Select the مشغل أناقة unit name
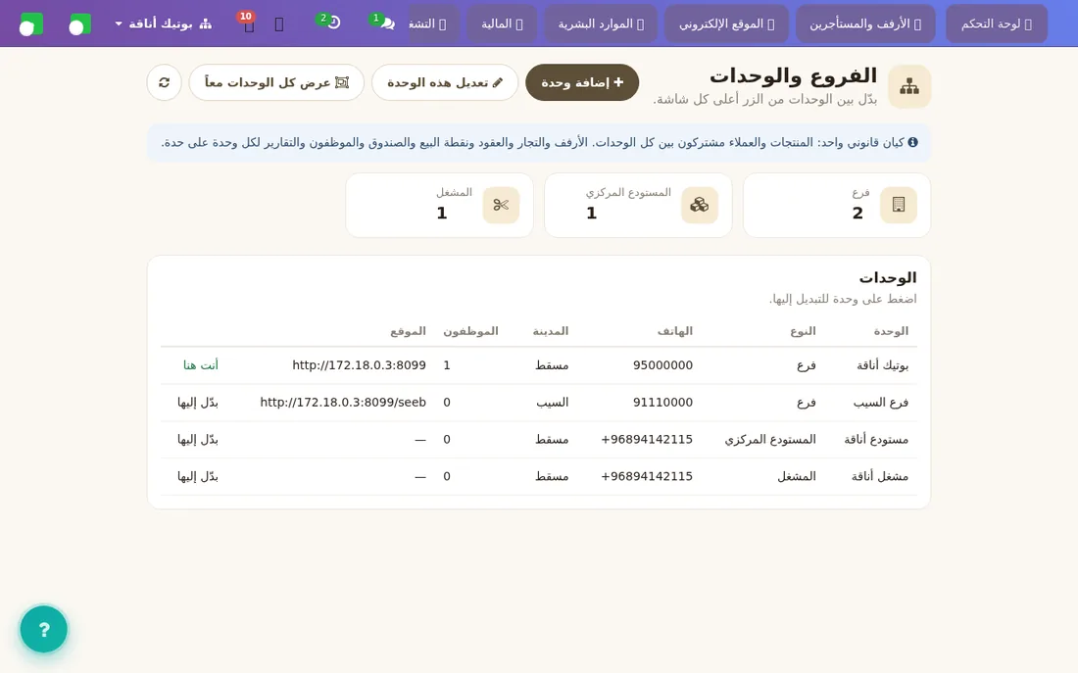This screenshot has height=673, width=1078. pos(880,476)
